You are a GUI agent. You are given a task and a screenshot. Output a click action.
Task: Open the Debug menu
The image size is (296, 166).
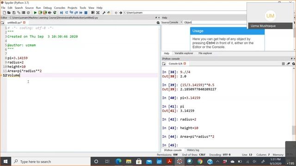[x=47, y=8]
